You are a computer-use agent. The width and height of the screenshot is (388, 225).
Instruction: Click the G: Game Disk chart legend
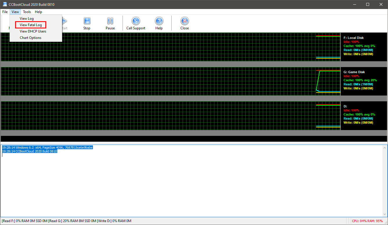[x=354, y=72]
